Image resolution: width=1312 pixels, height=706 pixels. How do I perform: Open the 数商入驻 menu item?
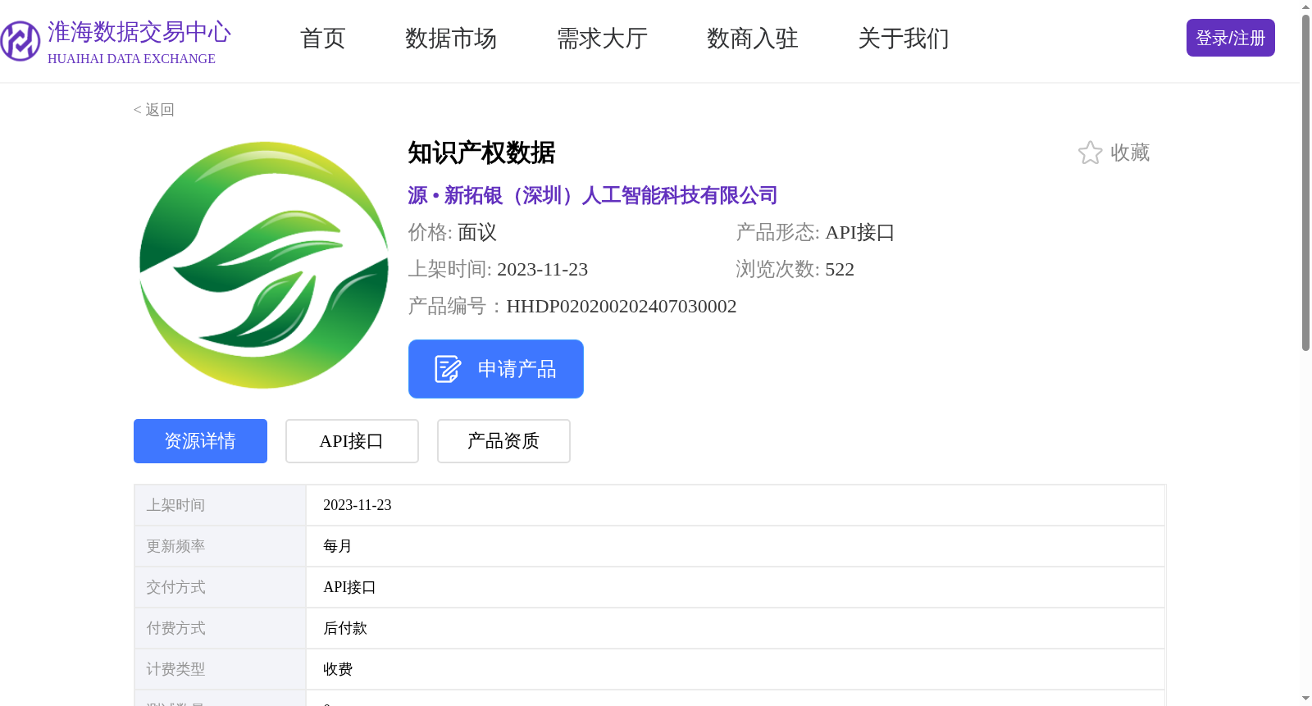coord(753,39)
